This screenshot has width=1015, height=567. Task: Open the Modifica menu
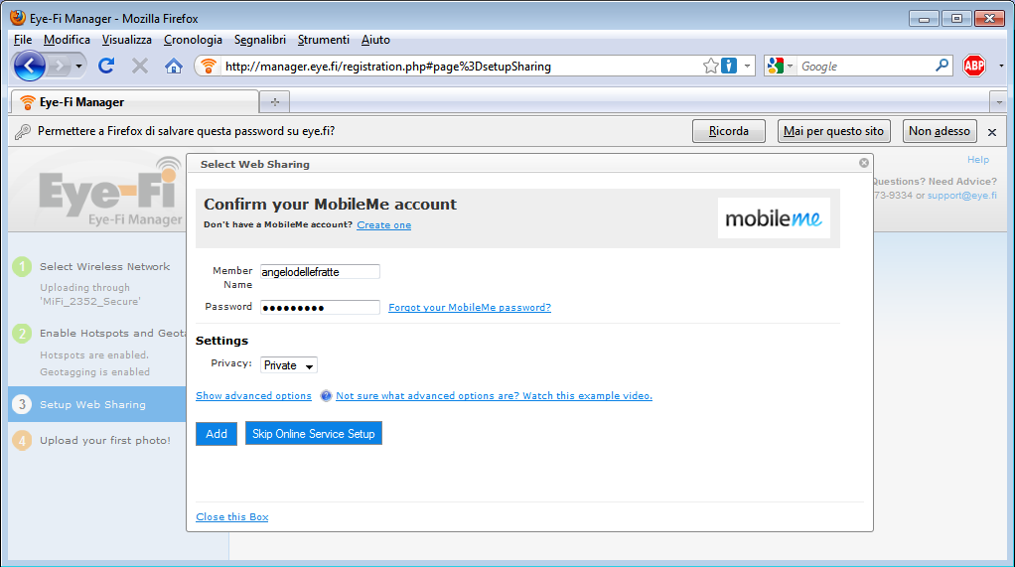(67, 40)
